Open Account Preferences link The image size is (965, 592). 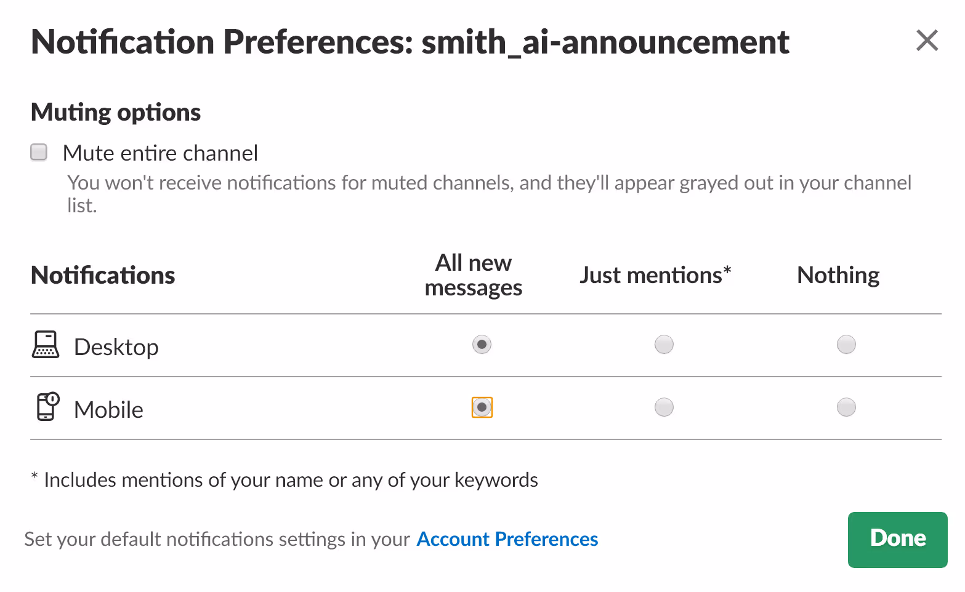tap(507, 539)
